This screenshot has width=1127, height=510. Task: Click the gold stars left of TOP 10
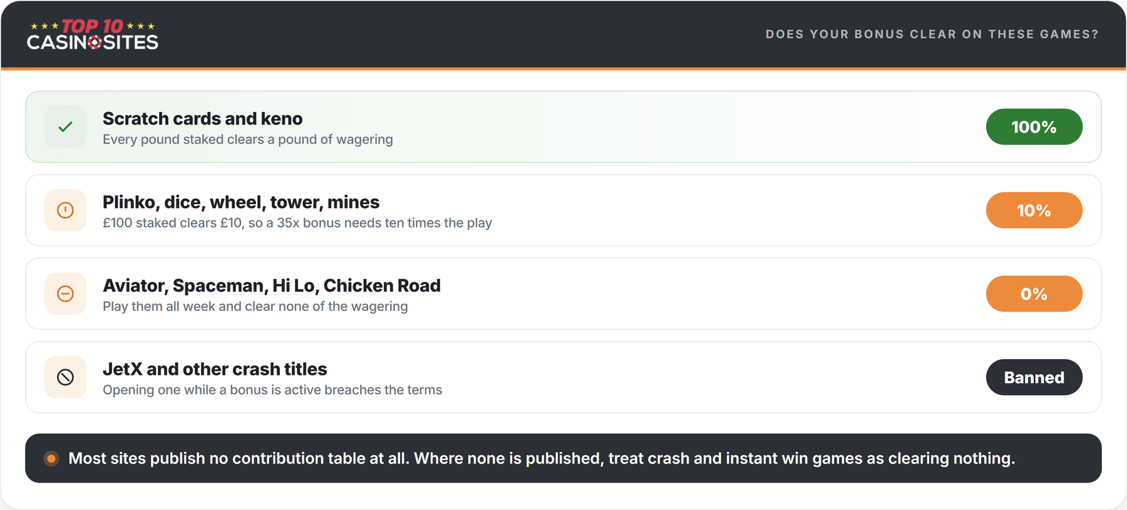click(x=44, y=26)
